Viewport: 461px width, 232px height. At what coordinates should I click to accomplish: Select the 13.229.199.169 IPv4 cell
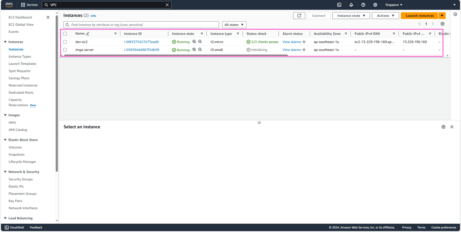[x=415, y=42]
